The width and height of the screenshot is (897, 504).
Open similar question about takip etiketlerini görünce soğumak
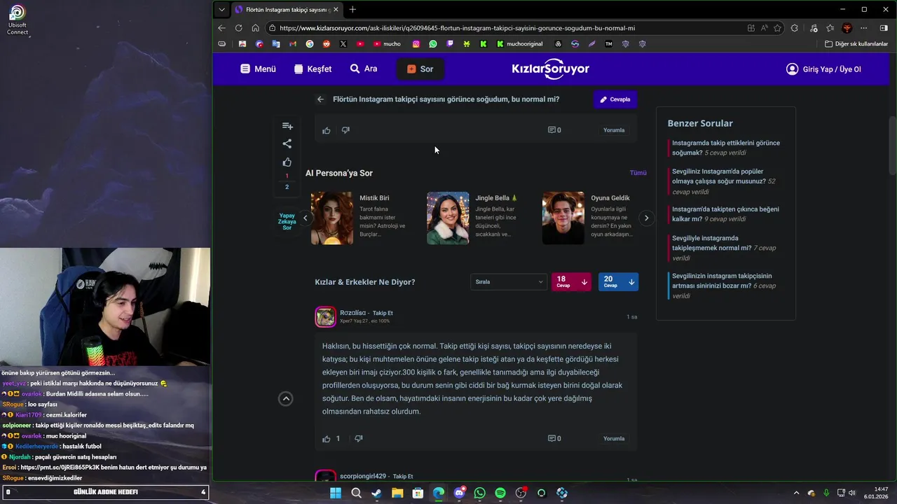click(x=726, y=148)
